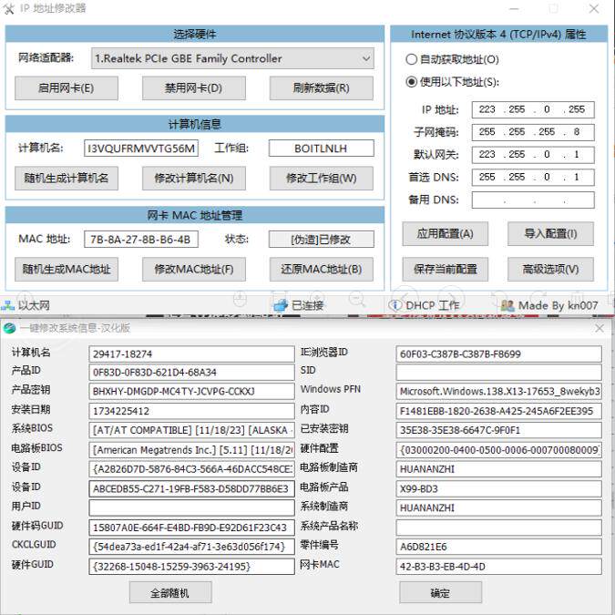Click the IE浏览器ID field
The height and width of the screenshot is (615, 615).
[x=499, y=354]
